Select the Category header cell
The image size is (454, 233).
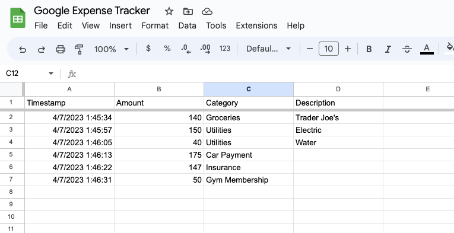coord(249,103)
